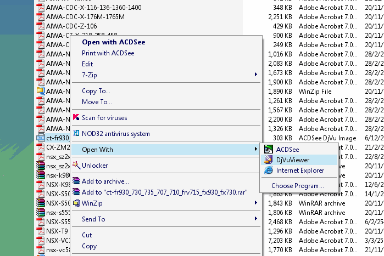Click the DjVu file icon of ct-fr930
The width and height of the screenshot is (384, 256).
[41, 138]
